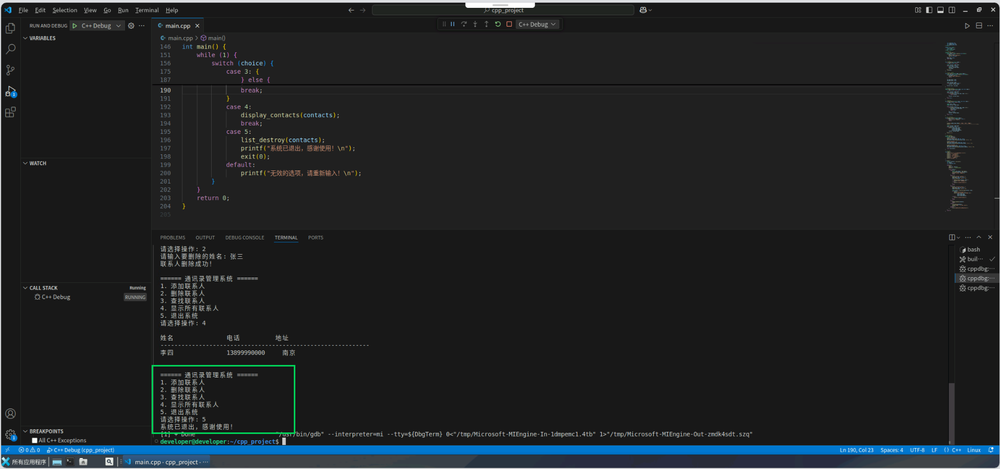Switch to the PORTS tab
This screenshot has width=1000, height=469.
316,237
